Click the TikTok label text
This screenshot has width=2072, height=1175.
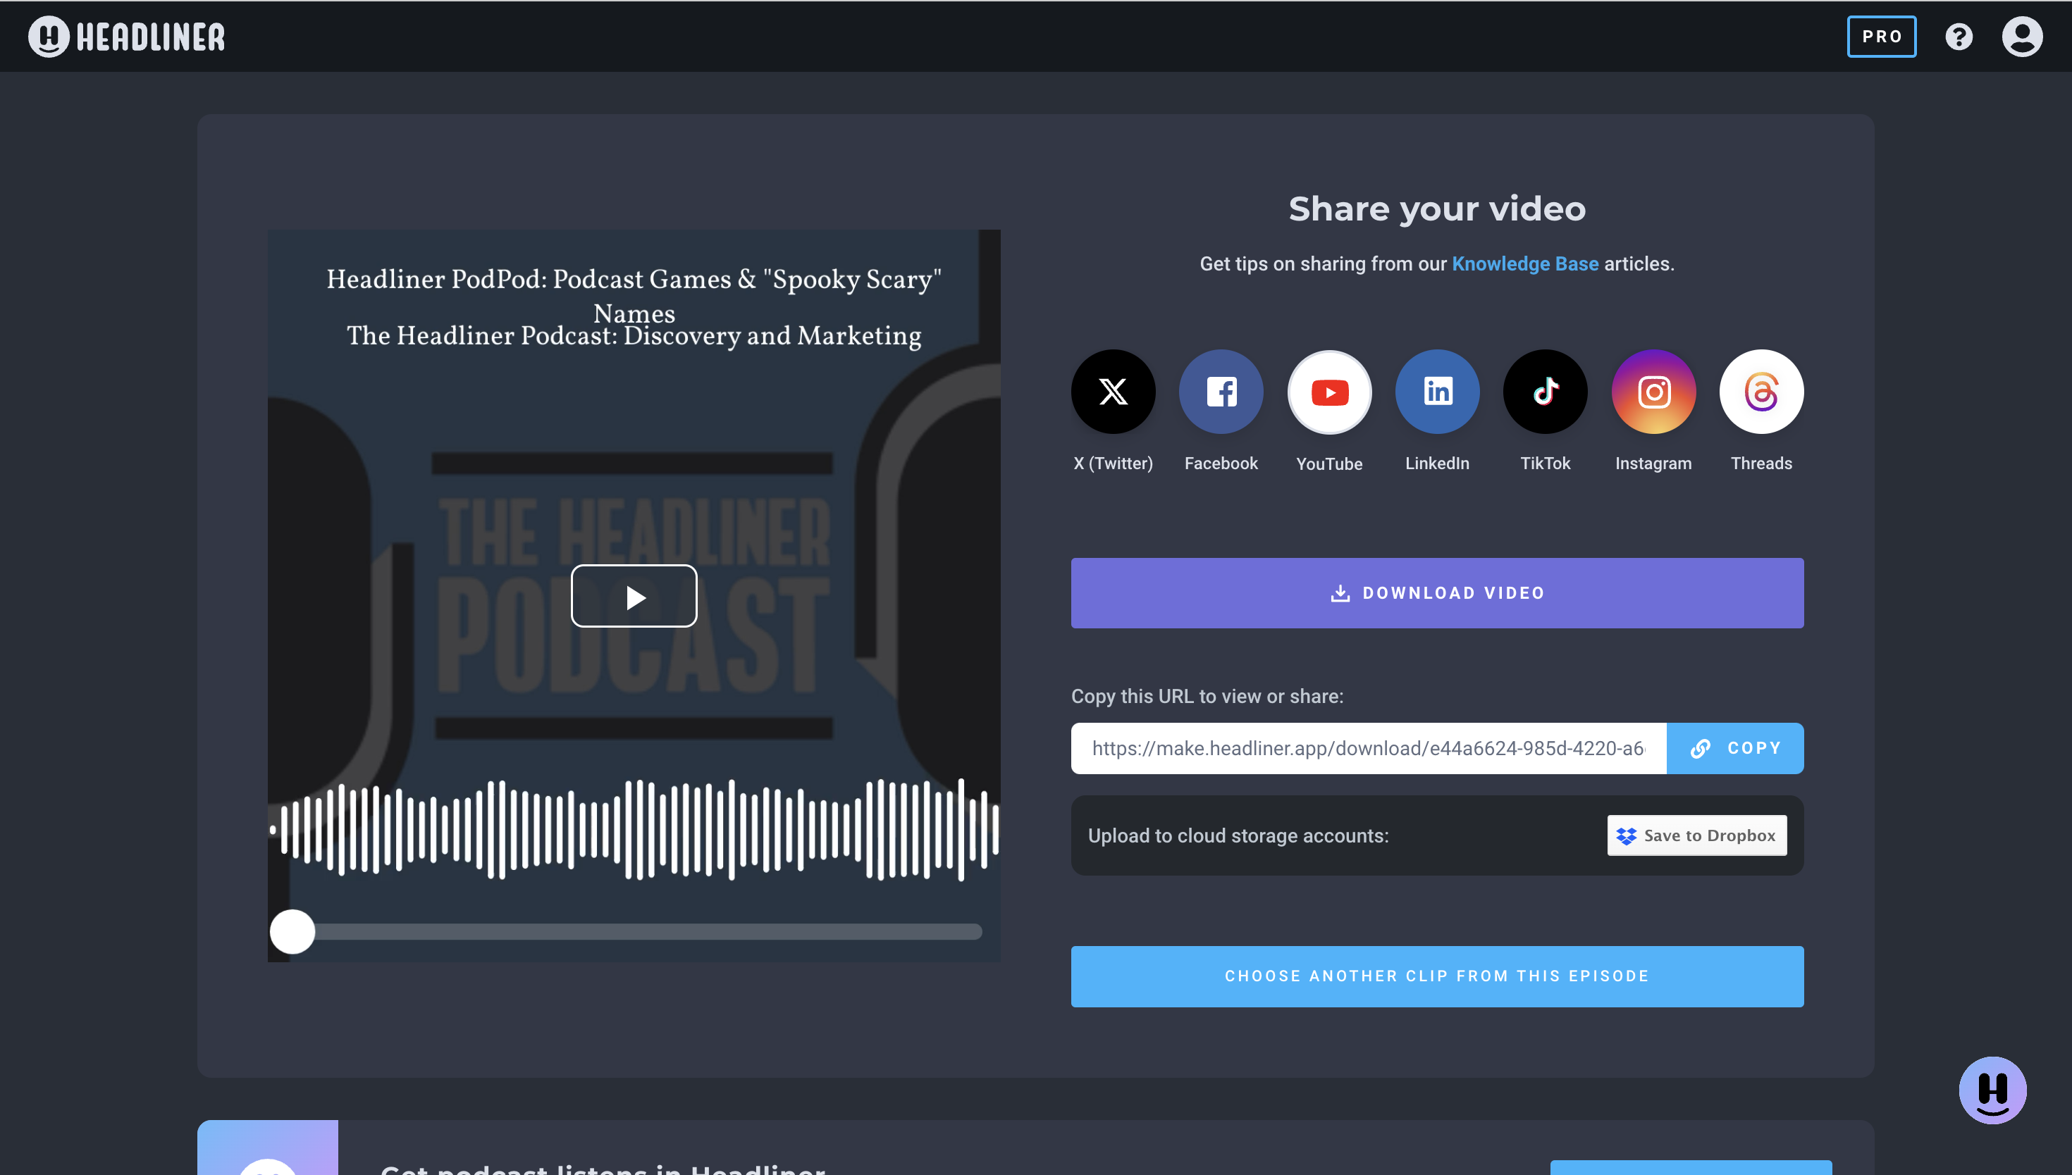[x=1545, y=464]
